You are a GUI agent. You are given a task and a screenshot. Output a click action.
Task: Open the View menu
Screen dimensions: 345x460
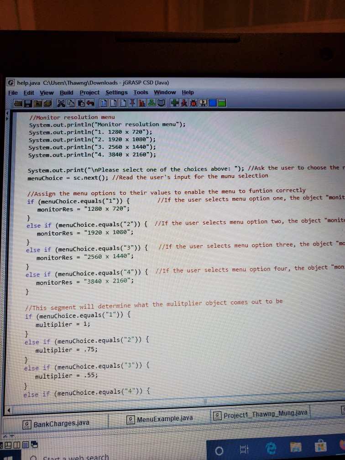47,93
